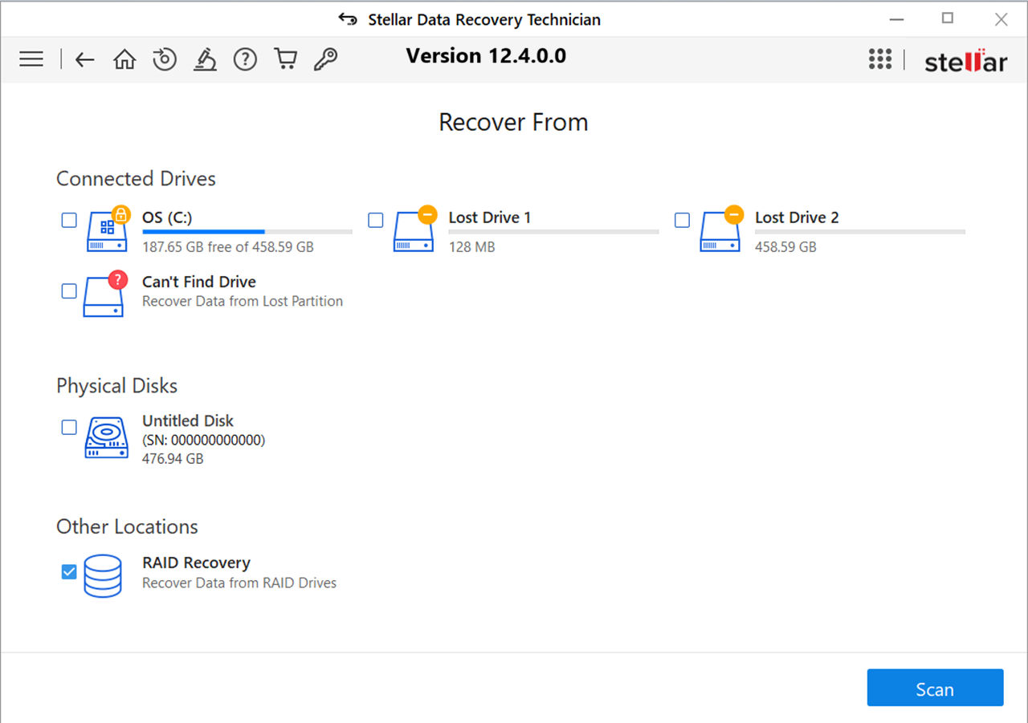
Task: Open the Buy Online shopping cart icon
Action: [285, 59]
